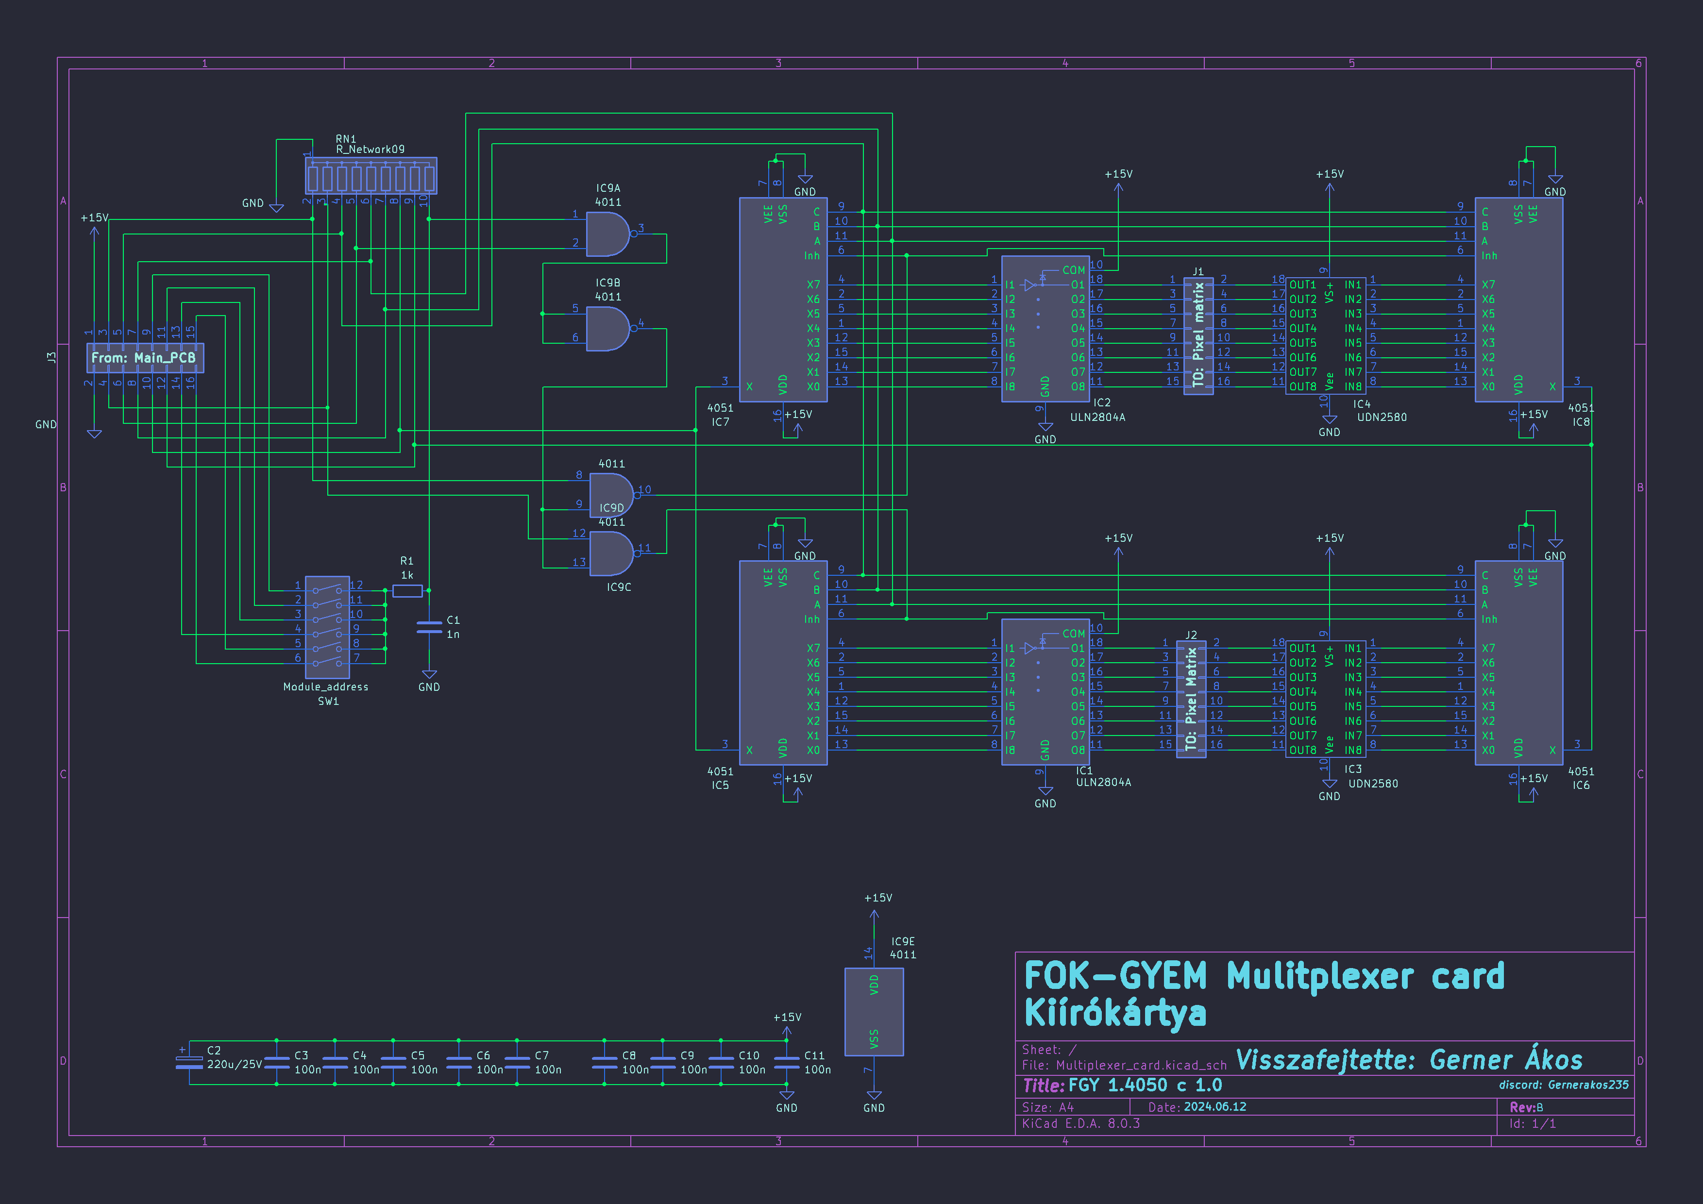
Task: Click the 'Kiírókártya' heading text
Action: pos(1115,1014)
